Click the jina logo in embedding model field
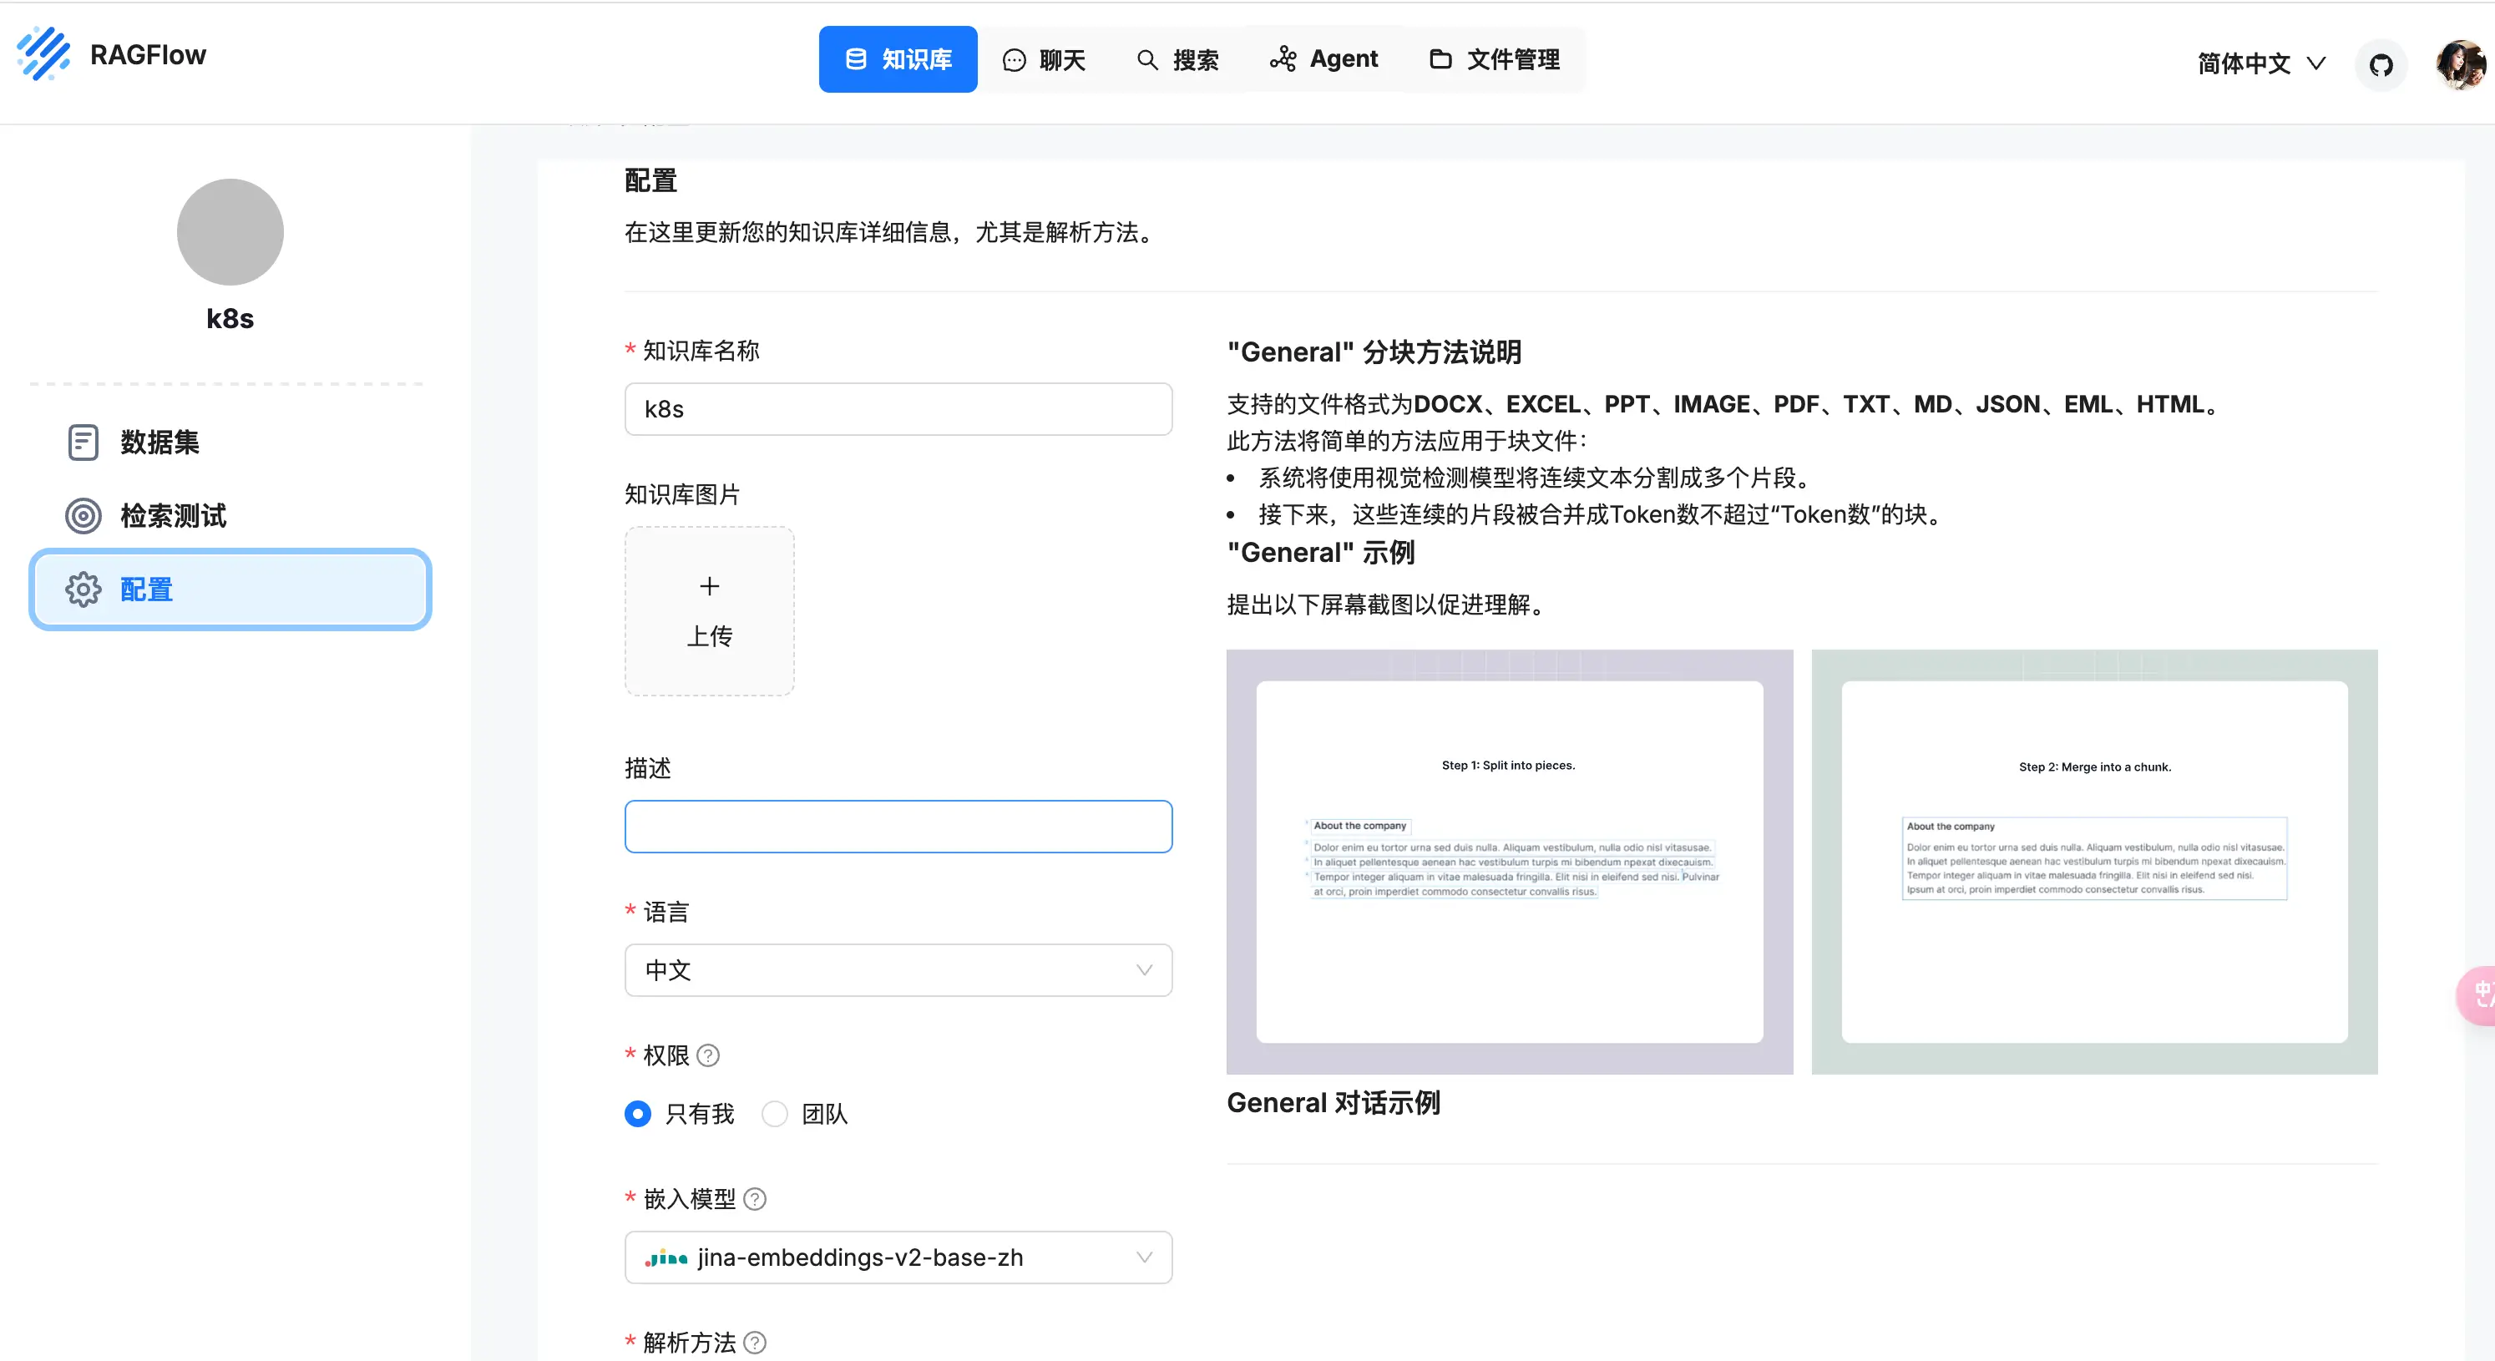 point(666,1257)
